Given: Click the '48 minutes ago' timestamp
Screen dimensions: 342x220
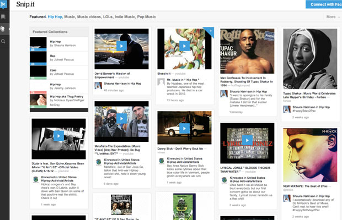Looking at the screenshot, I should [x=114, y=90].
